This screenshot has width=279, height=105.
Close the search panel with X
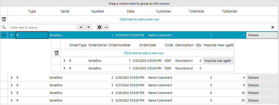[272, 27]
